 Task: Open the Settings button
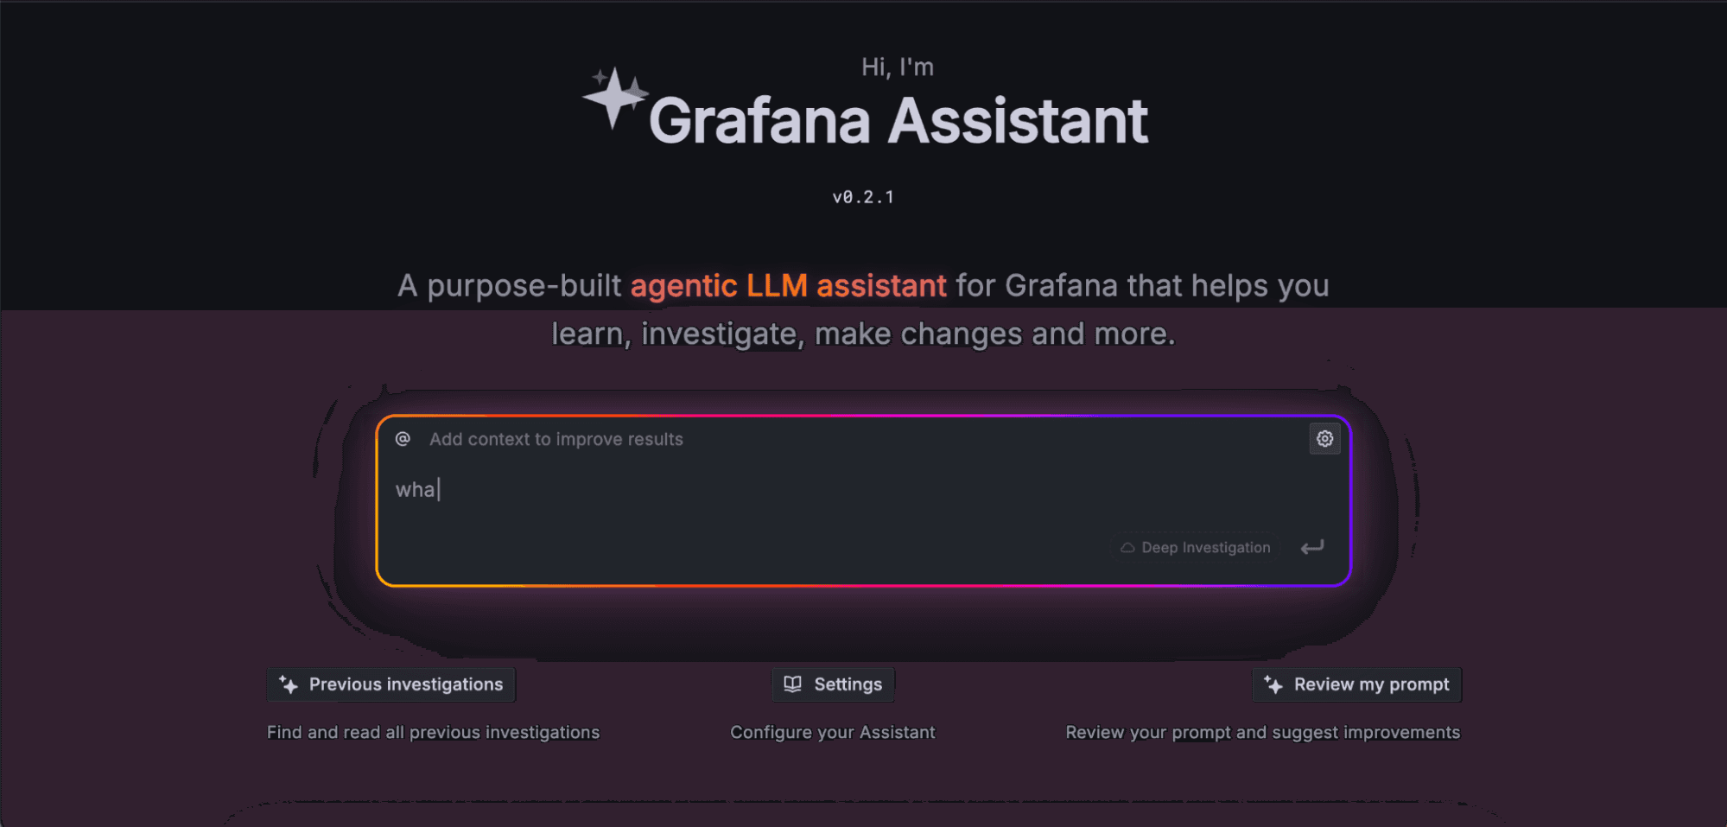832,684
